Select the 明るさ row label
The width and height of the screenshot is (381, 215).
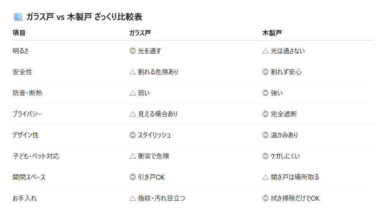[x=21, y=51]
